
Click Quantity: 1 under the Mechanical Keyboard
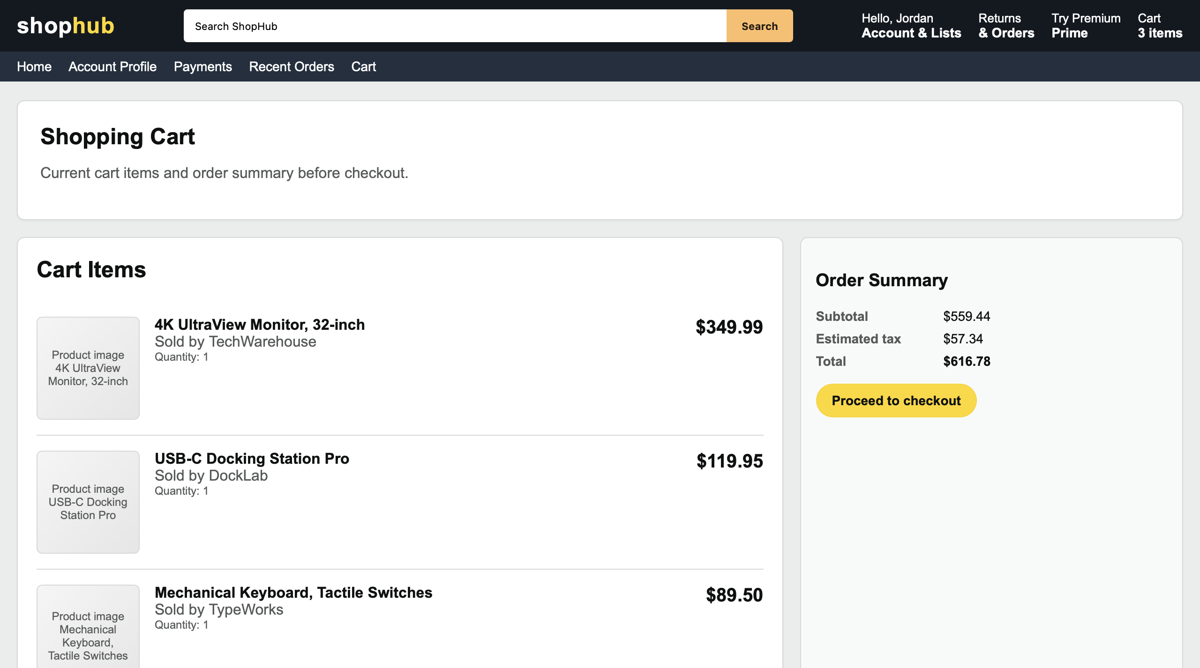pyautogui.click(x=181, y=625)
